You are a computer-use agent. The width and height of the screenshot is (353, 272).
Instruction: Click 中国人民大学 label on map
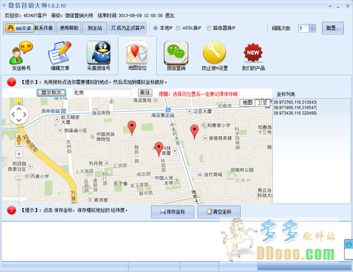click(x=164, y=181)
